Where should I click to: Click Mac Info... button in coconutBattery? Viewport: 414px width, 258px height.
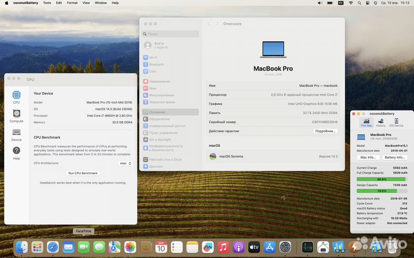pos(368,158)
